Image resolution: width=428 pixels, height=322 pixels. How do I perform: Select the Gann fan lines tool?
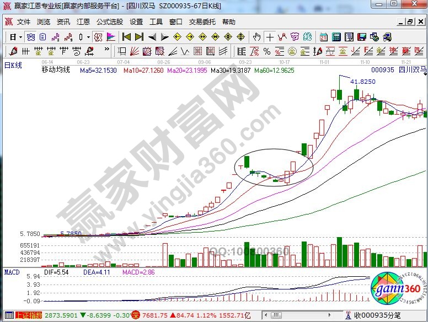pyautogui.click(x=135, y=51)
